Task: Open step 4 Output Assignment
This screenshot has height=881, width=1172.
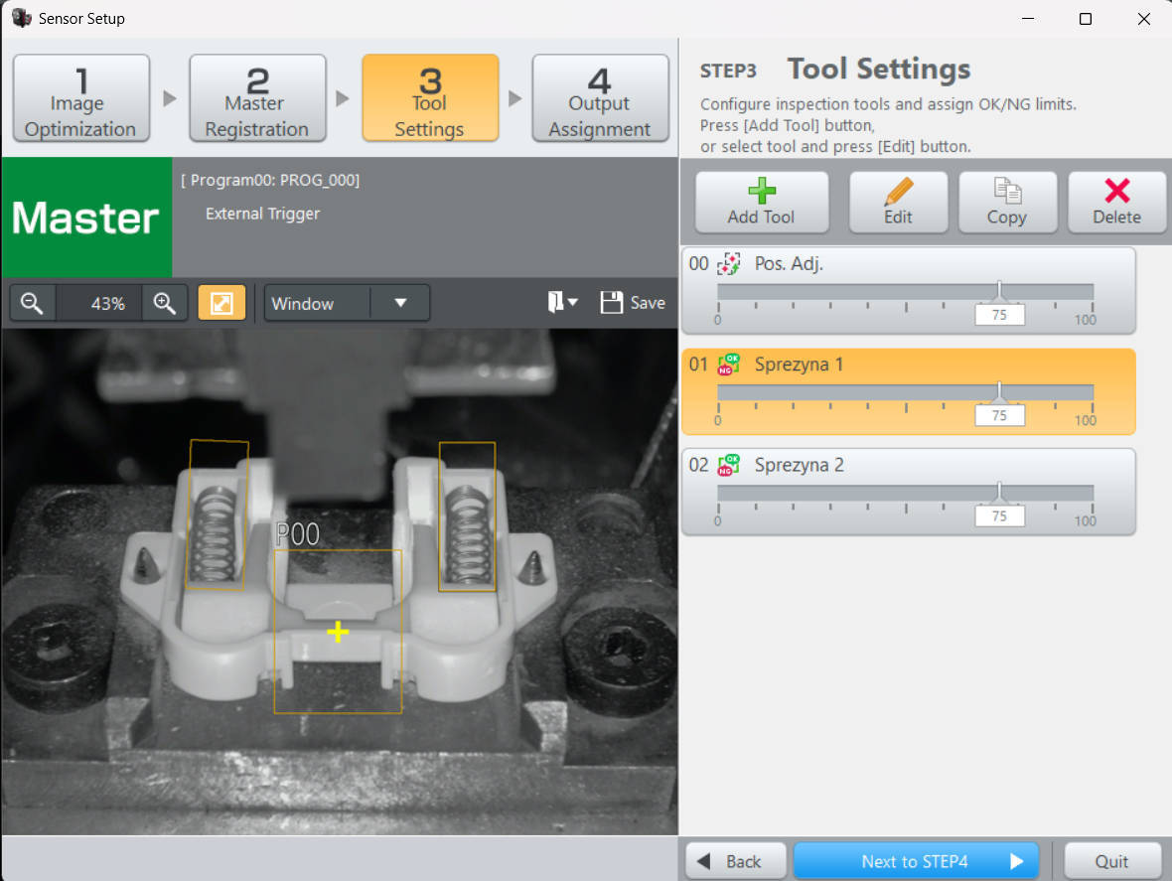Action: click(600, 98)
